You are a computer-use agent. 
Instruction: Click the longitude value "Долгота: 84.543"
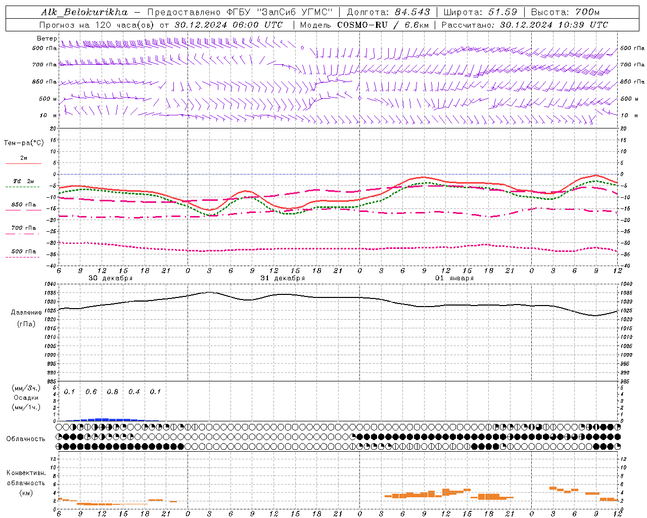(x=388, y=12)
